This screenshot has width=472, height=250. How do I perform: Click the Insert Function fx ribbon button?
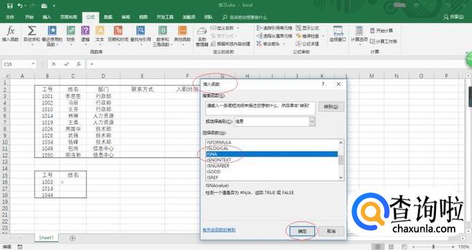coord(10,34)
